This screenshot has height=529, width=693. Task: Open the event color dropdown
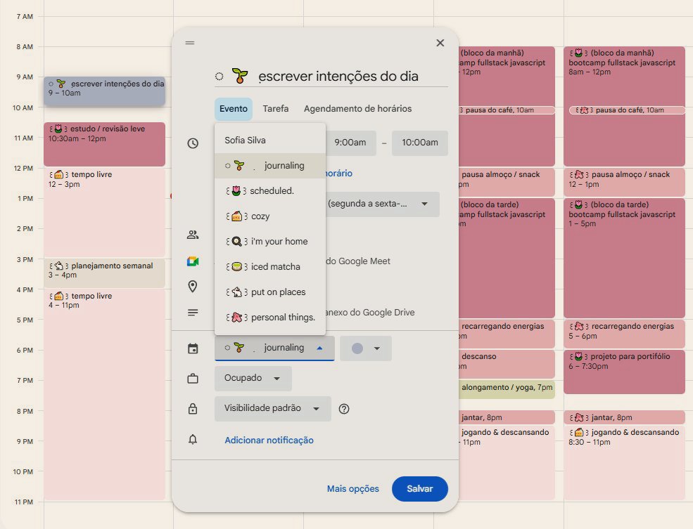(366, 348)
